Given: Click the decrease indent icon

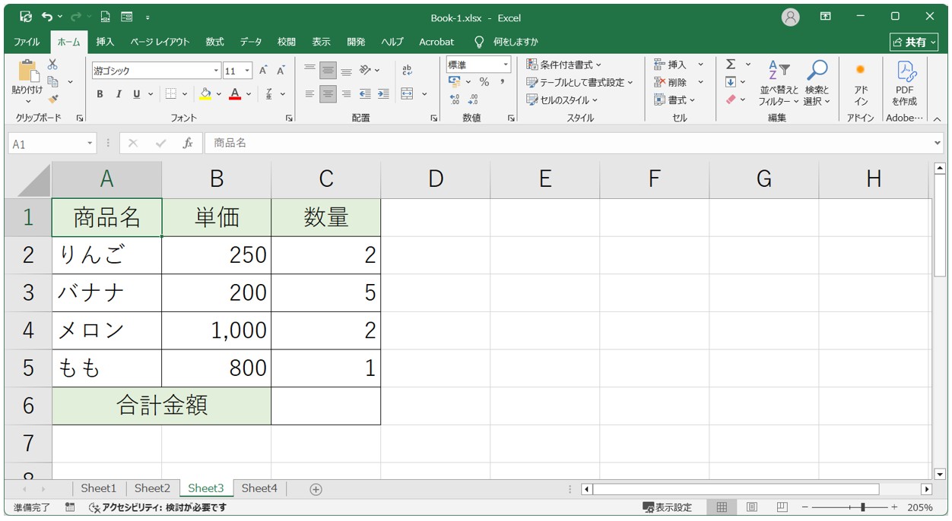Looking at the screenshot, I should 365,94.
